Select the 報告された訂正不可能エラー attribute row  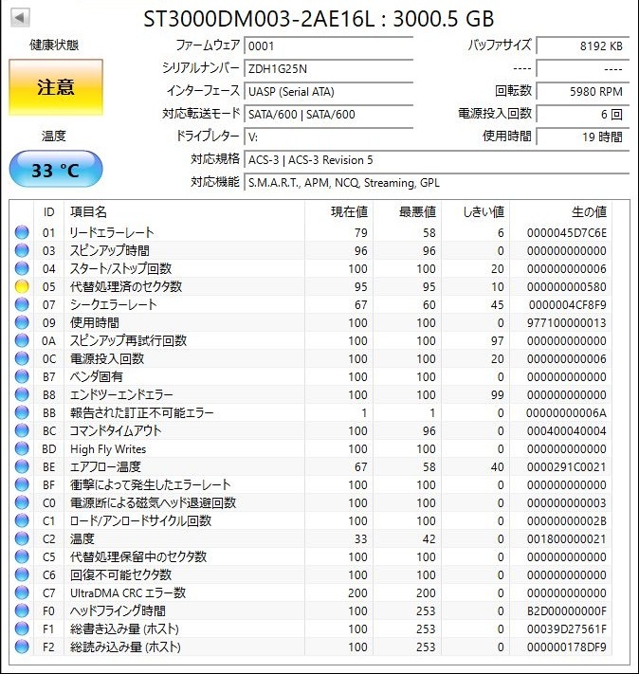[x=310, y=412]
